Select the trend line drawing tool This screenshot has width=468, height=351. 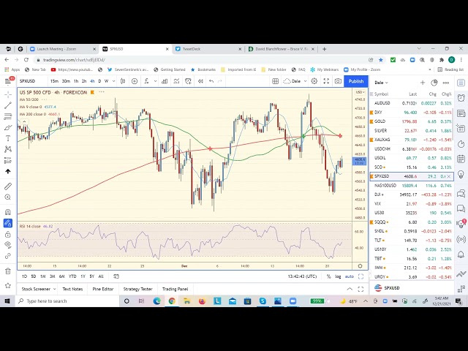coord(8,105)
